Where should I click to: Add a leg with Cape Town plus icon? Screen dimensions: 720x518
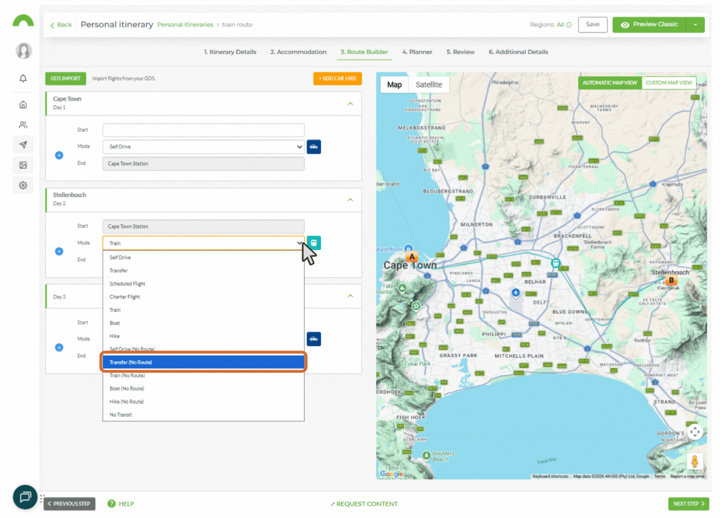[x=59, y=155]
